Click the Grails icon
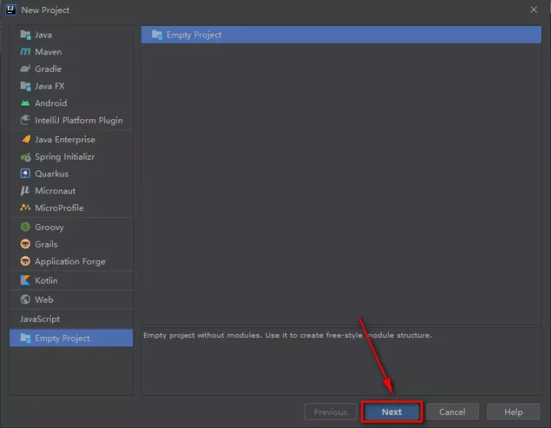The width and height of the screenshot is (551, 428). 25,244
